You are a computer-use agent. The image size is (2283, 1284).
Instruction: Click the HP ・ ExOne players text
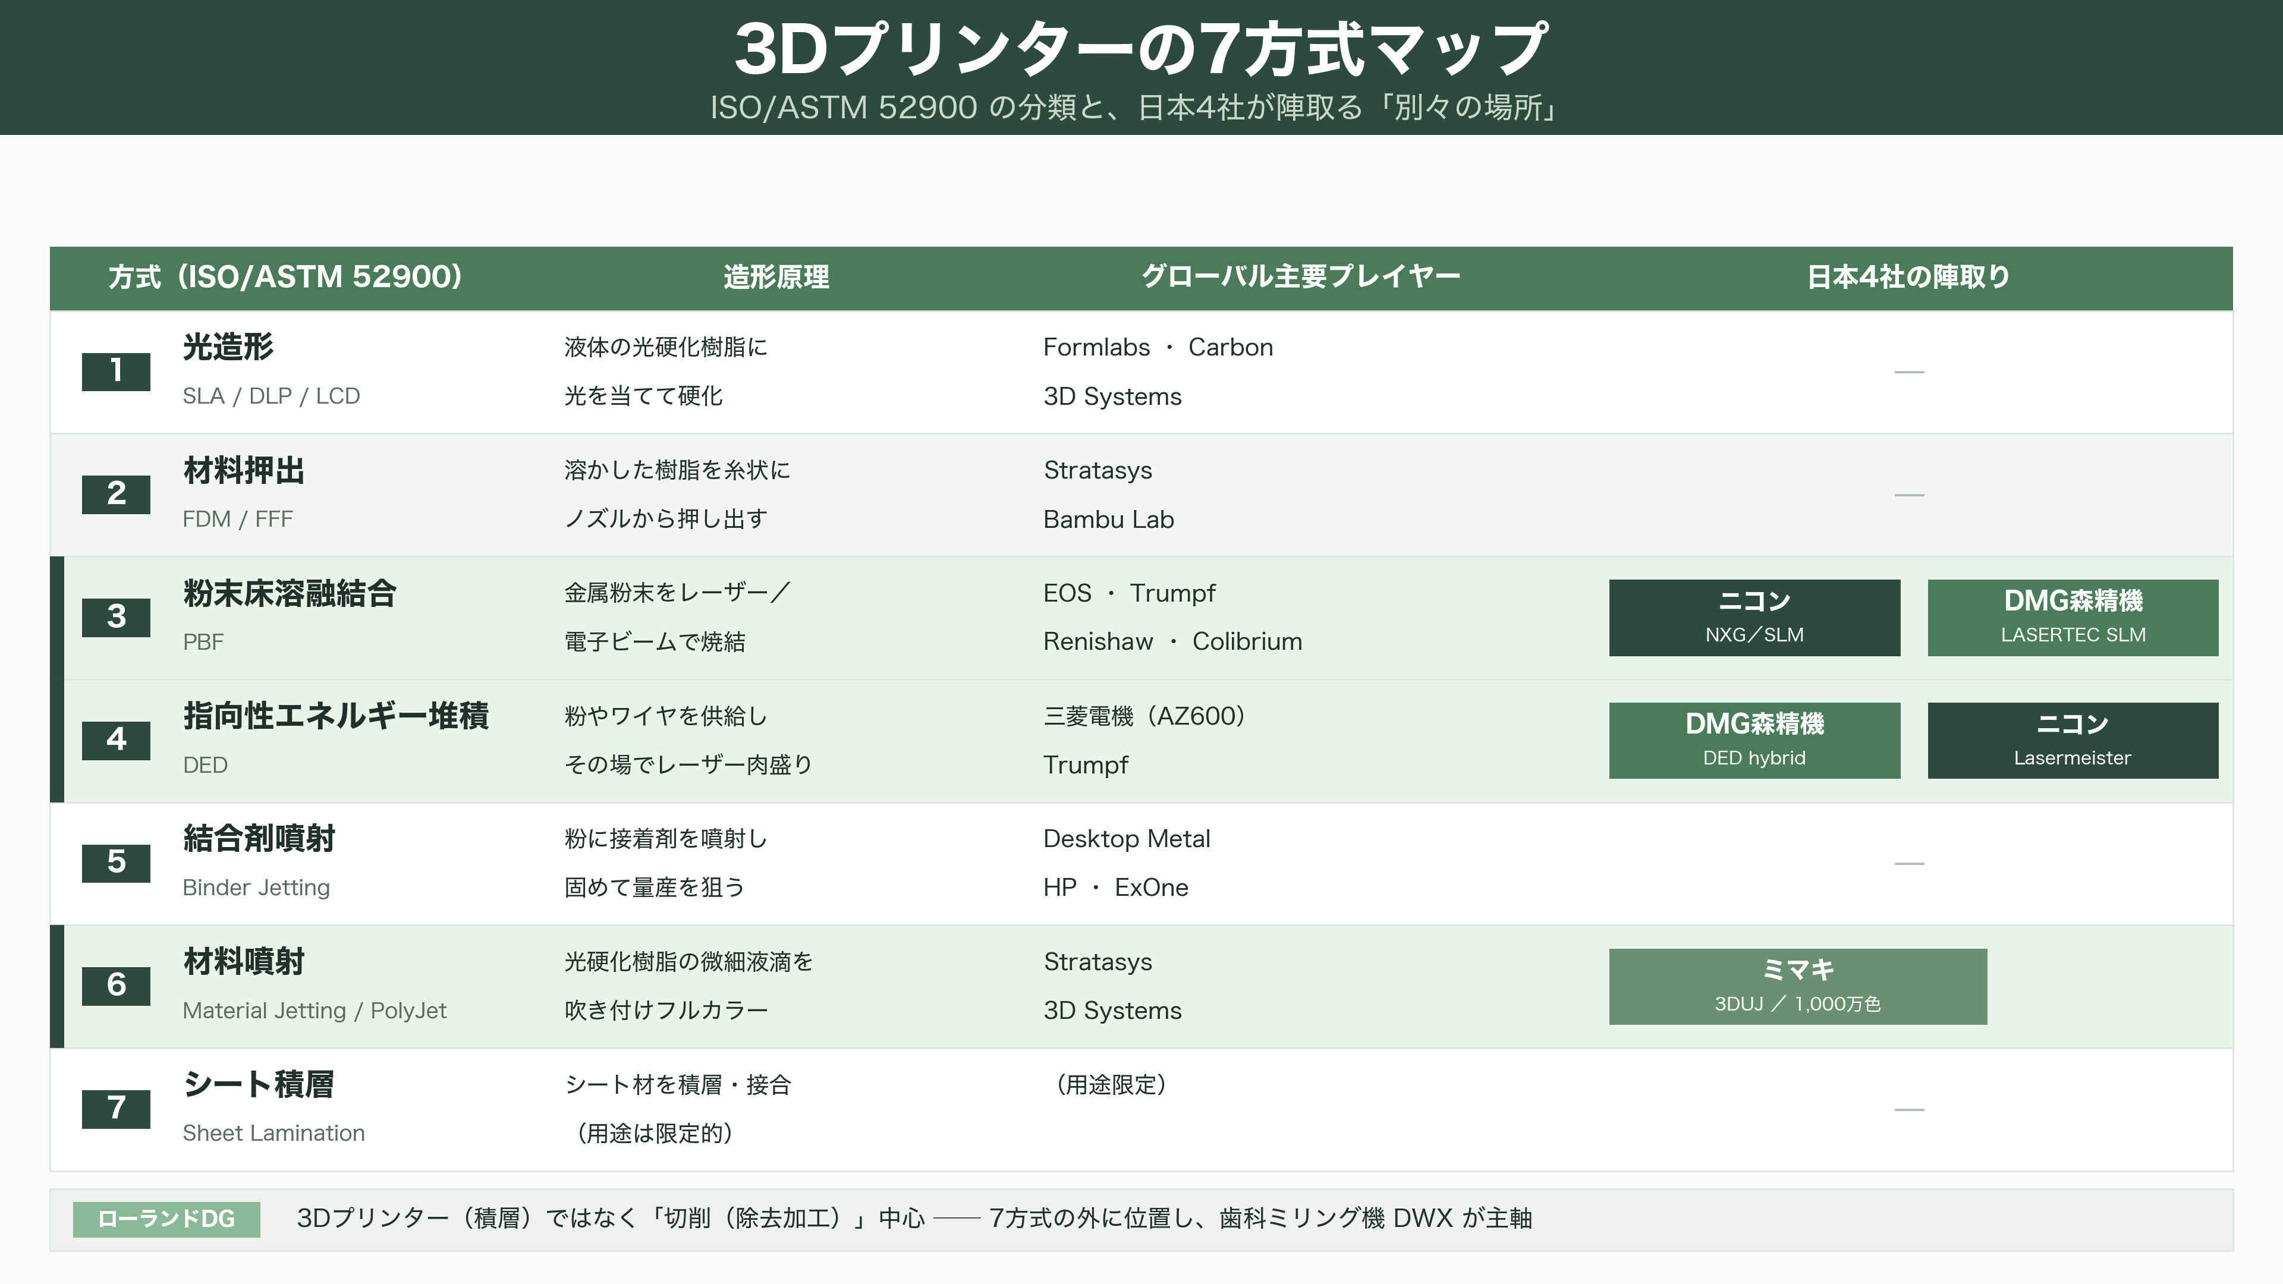(1116, 888)
